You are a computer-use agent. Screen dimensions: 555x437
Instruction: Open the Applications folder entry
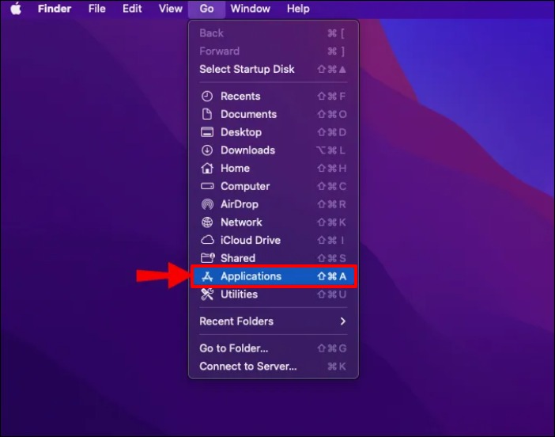[x=274, y=276]
